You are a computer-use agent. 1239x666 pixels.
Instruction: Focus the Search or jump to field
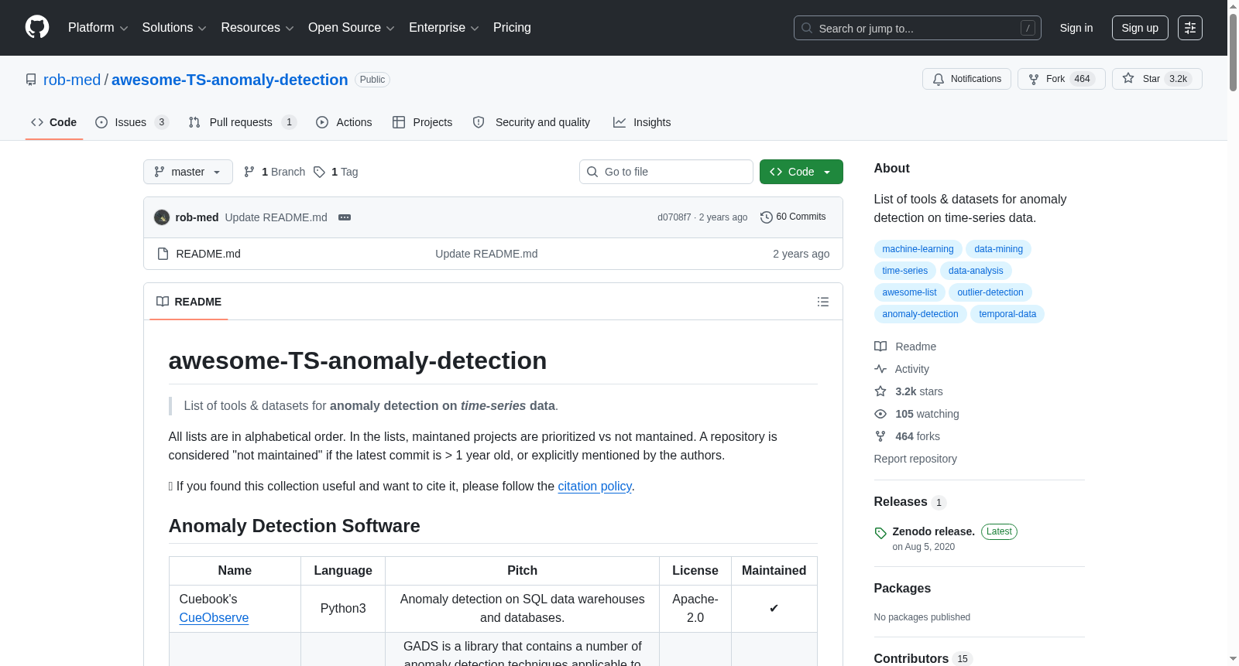(x=917, y=28)
